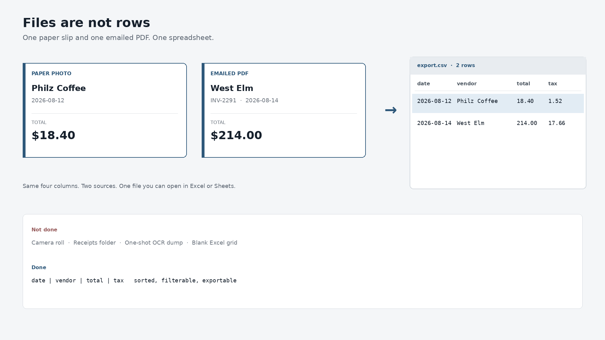Click the PAPER PHOTO label
Viewport: 605px width, 340px height.
pyautogui.click(x=51, y=73)
